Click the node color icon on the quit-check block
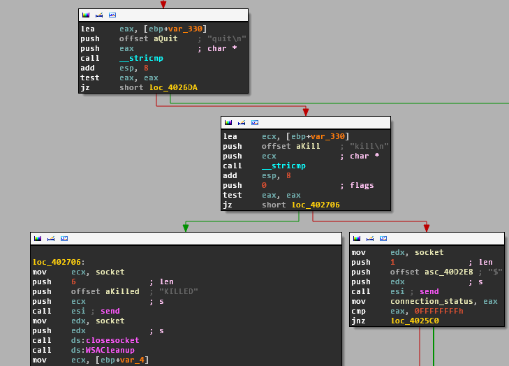Screen dimensions: 509x366 click(85, 15)
